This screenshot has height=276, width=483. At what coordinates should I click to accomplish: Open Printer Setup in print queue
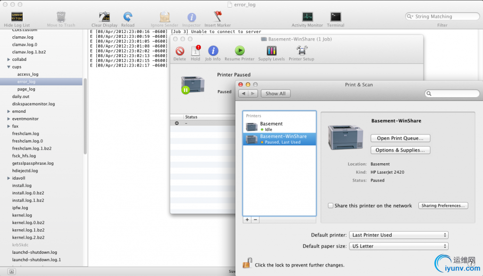301,50
